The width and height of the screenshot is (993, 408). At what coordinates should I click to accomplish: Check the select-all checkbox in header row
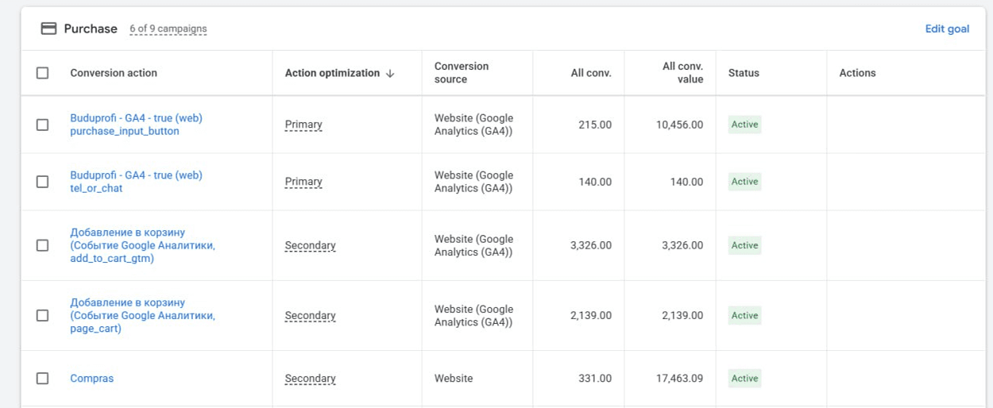coord(43,73)
